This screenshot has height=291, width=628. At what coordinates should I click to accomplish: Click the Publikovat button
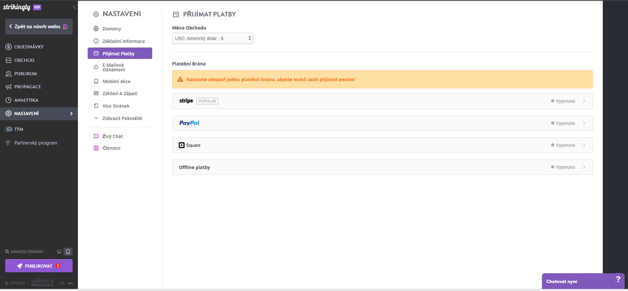coord(39,265)
